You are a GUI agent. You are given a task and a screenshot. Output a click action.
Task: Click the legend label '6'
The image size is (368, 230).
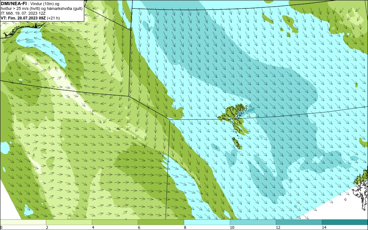pos(139,228)
